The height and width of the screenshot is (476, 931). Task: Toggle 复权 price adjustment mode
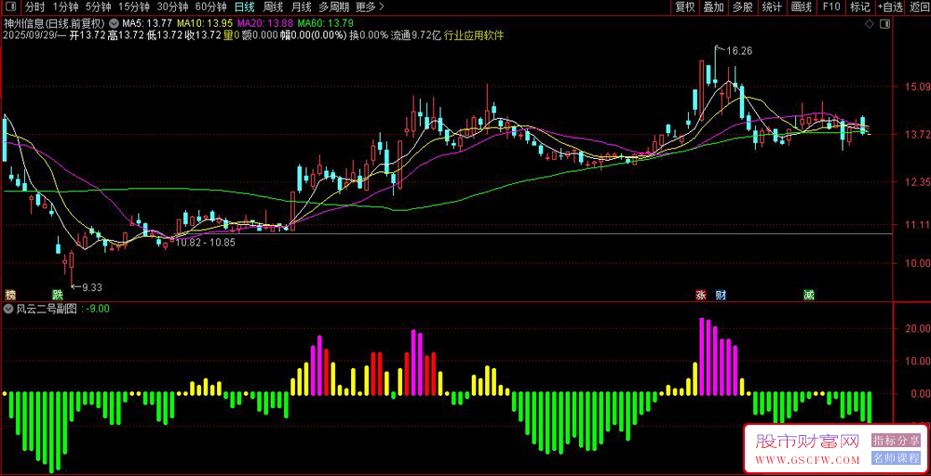pos(684,7)
